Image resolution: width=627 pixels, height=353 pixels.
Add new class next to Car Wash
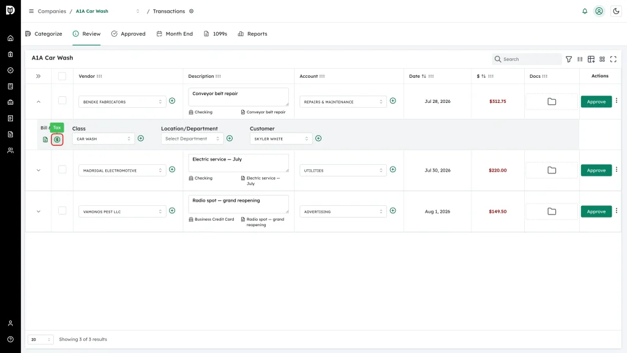tap(141, 139)
